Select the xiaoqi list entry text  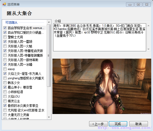11,69
